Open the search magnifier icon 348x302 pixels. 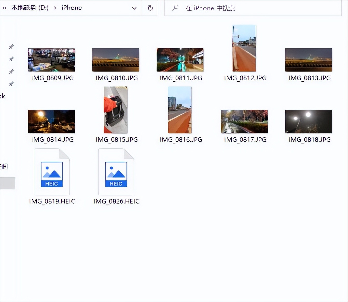175,8
